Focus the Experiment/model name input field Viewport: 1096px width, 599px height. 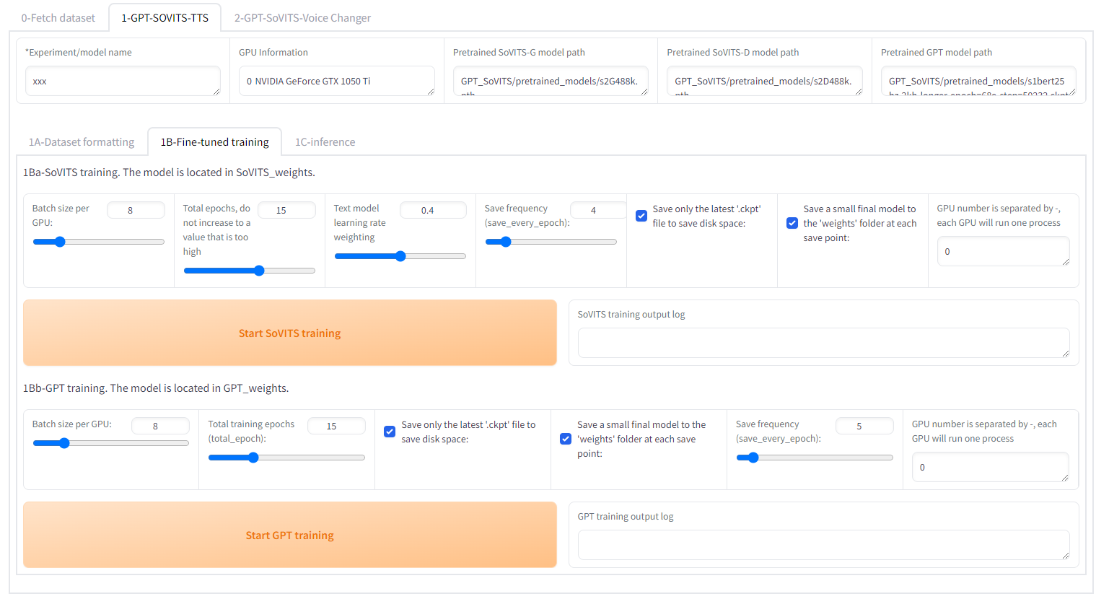pyautogui.click(x=123, y=81)
